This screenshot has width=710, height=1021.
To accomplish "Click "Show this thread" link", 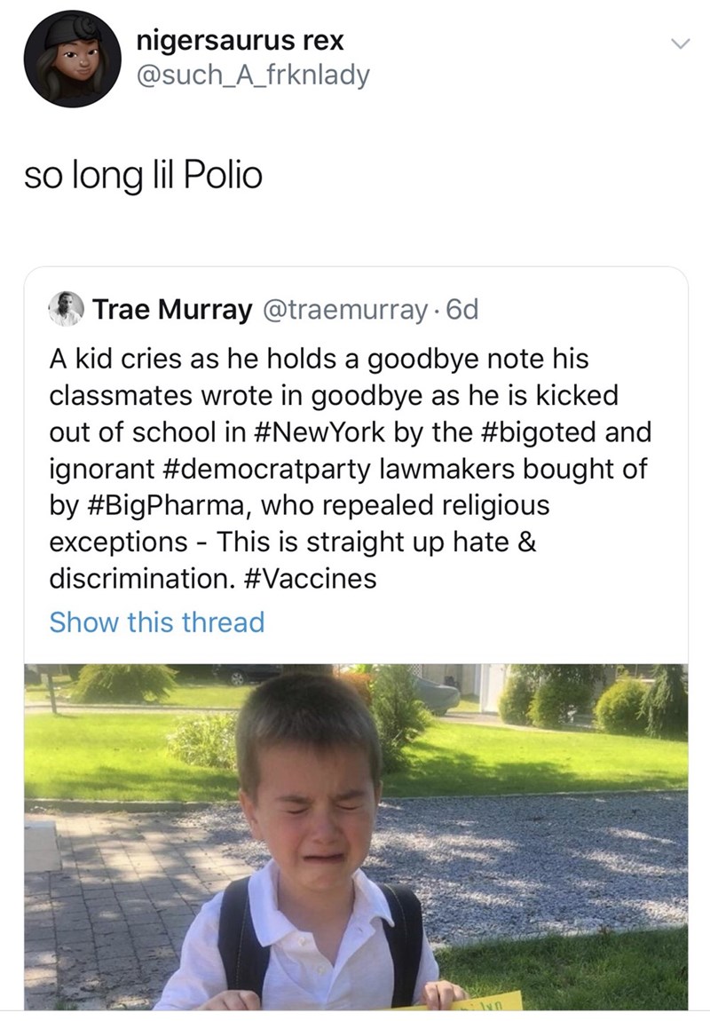I will click(x=157, y=621).
